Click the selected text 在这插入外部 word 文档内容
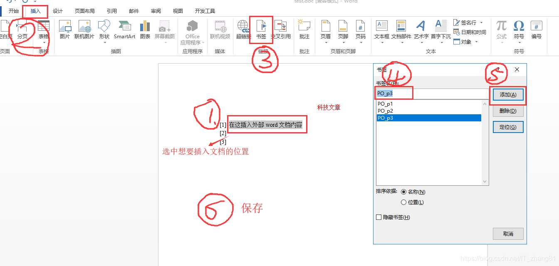Image resolution: width=559 pixels, height=266 pixels. (x=265, y=125)
